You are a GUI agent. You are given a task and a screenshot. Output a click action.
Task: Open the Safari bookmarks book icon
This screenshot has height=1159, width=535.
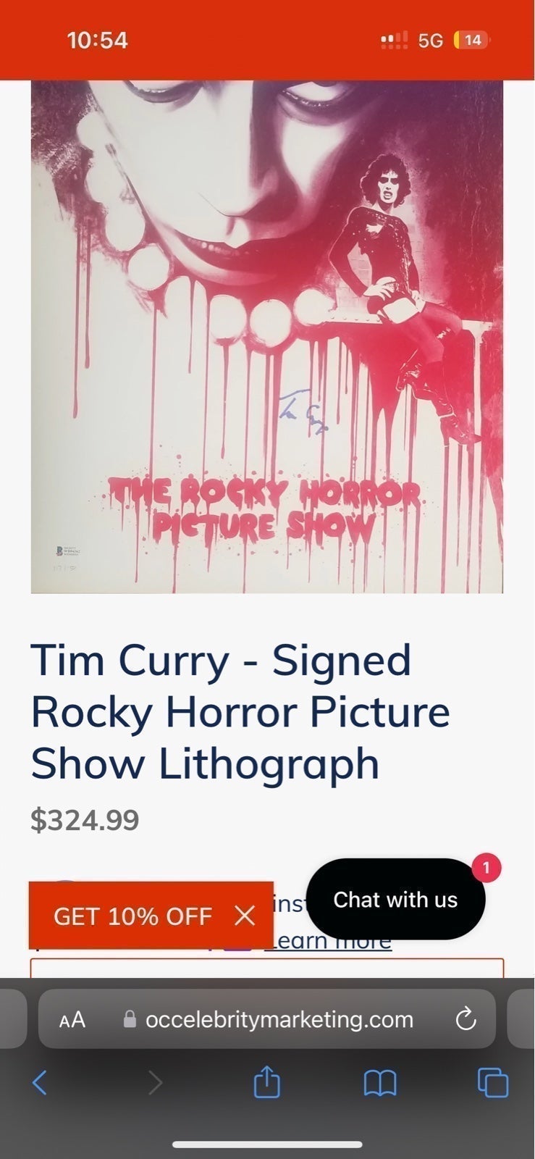[x=380, y=1084]
